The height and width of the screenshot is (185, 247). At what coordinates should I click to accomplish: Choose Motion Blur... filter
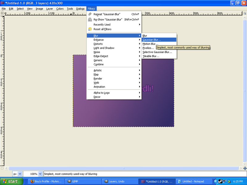click(x=159, y=44)
